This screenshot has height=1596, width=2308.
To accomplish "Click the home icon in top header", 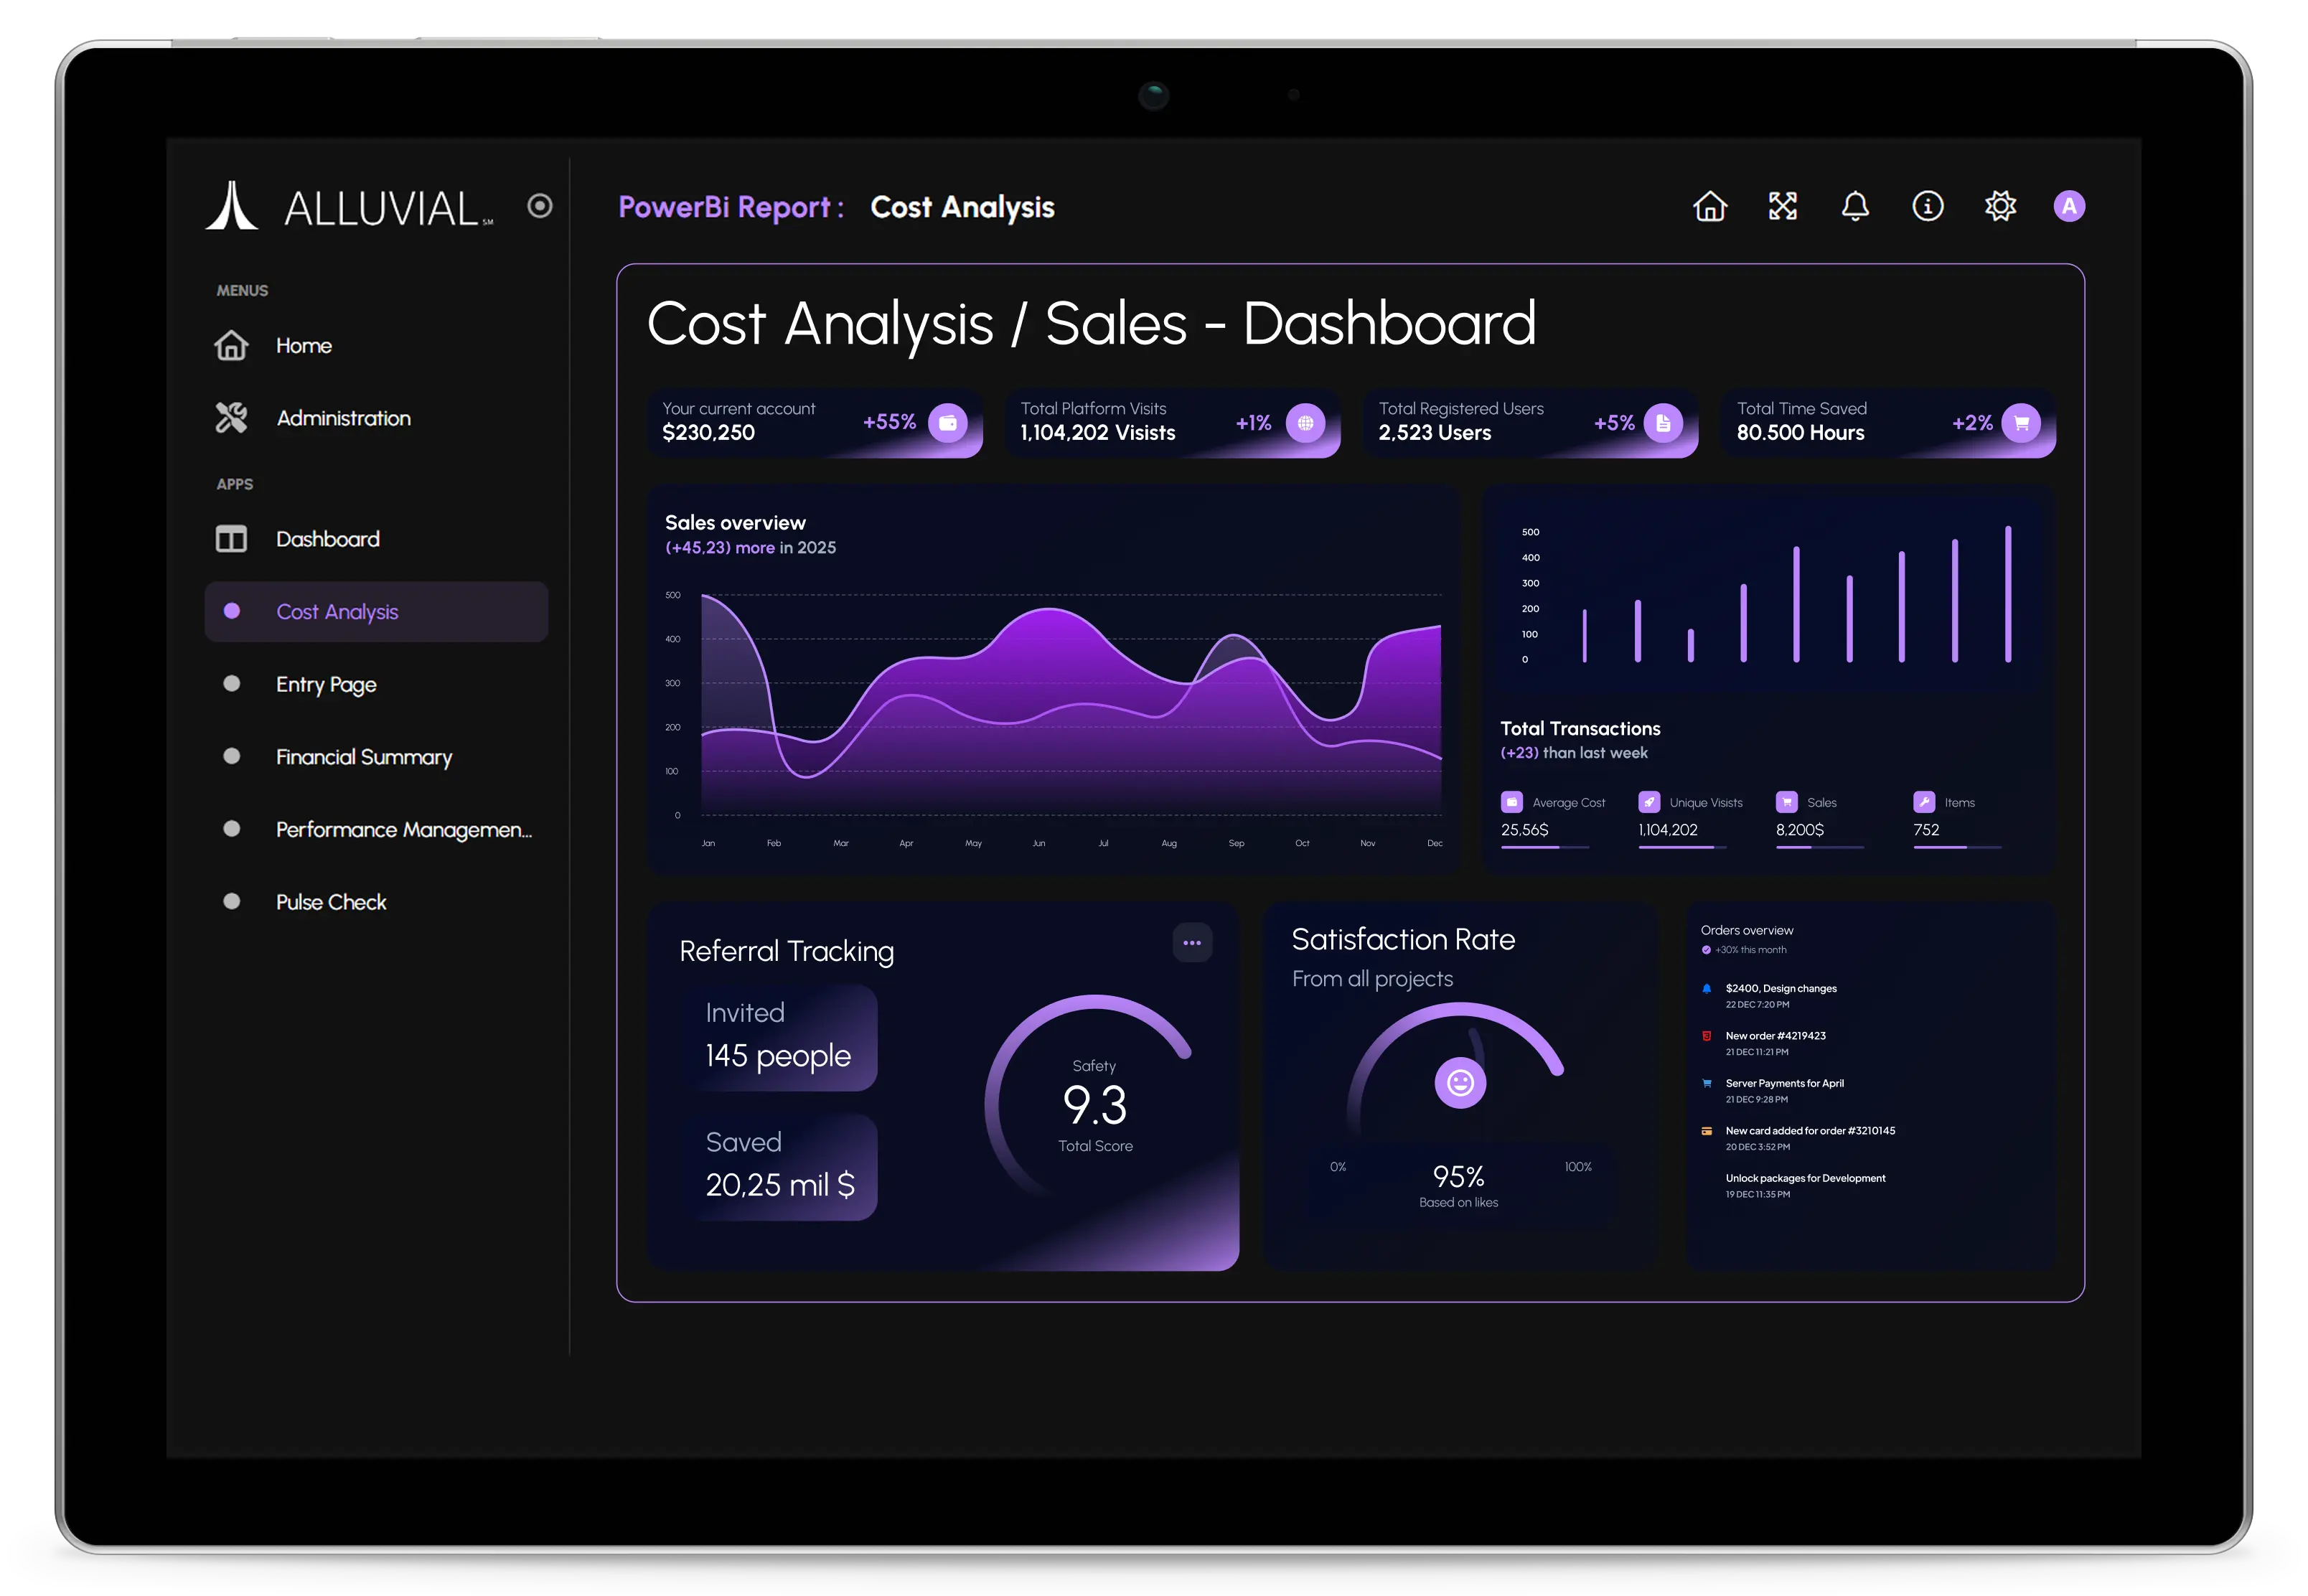I will 1710,206.
